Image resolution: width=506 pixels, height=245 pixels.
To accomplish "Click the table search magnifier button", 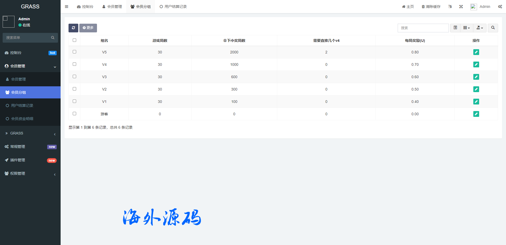I will [493, 28].
